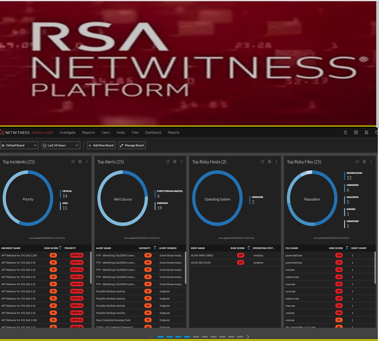Open the Last 24 Hours time dropdown

61,146
